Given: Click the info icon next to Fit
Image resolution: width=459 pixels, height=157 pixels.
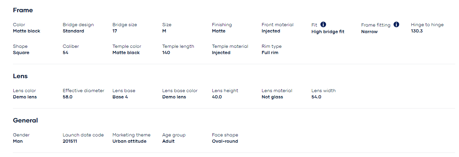Looking at the screenshot, I should click(323, 24).
